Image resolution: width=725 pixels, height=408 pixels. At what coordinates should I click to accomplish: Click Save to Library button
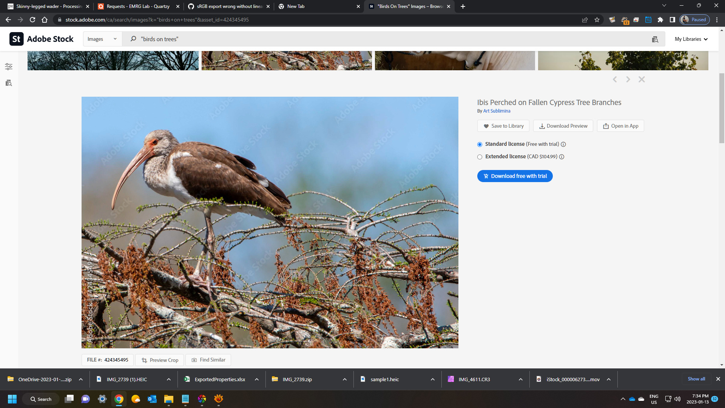(x=503, y=126)
